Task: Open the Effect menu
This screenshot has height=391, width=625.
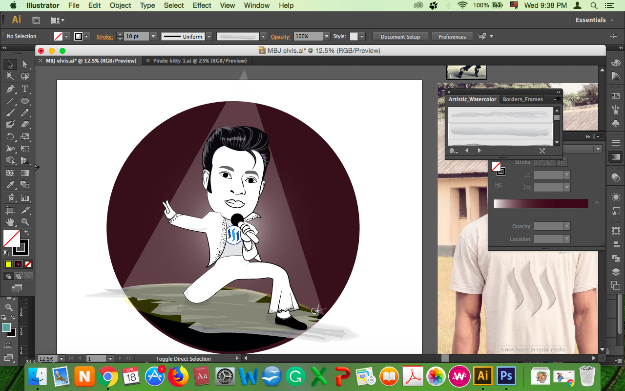Action: (202, 5)
